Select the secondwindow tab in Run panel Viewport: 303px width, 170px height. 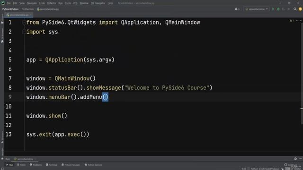point(25,159)
